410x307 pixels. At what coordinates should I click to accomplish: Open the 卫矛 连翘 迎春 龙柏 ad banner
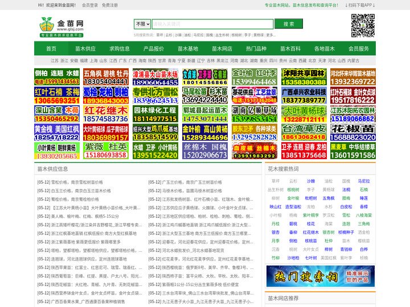(x=304, y=151)
